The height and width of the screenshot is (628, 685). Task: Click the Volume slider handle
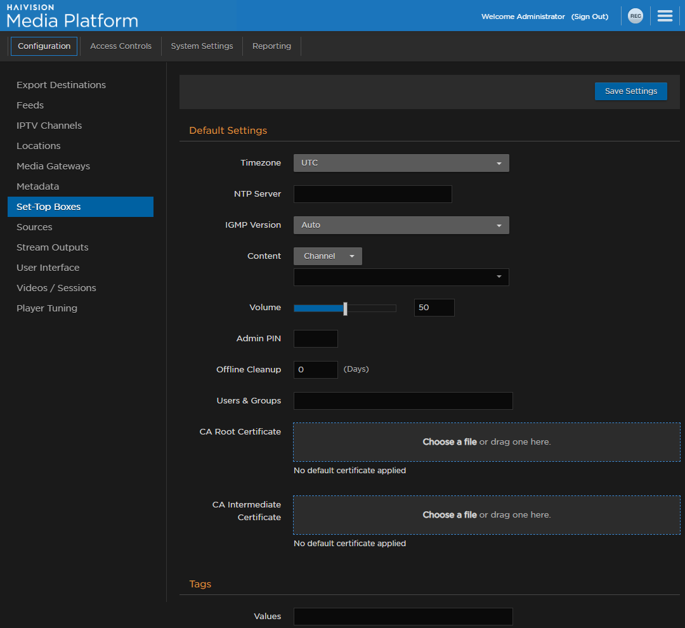pos(345,308)
